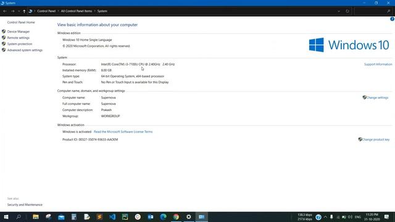
Task: Click the Support Information link
Action: pyautogui.click(x=378, y=64)
